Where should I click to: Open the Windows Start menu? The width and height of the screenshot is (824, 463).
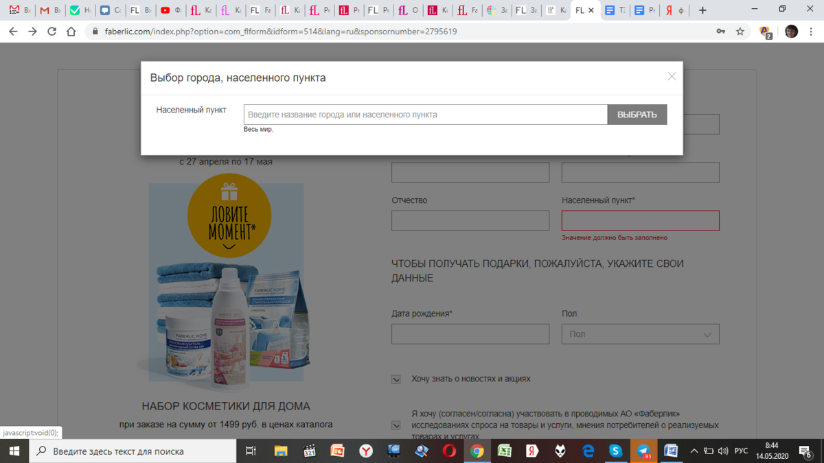point(14,451)
